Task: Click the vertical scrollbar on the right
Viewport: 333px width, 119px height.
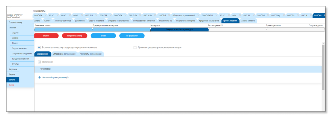Action: tap(323, 67)
